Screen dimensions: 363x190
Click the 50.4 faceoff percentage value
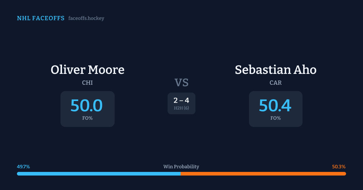click(275, 106)
